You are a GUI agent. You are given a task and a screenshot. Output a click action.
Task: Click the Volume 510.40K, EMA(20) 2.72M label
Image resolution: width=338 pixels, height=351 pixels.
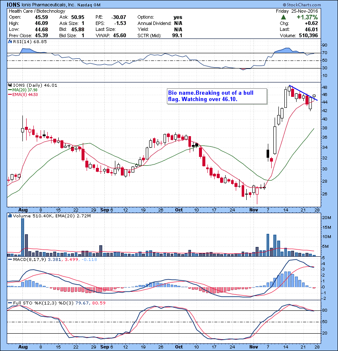52,216
